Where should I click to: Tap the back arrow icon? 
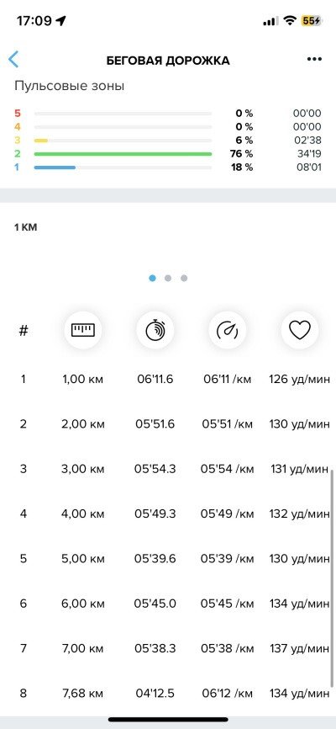(13, 60)
